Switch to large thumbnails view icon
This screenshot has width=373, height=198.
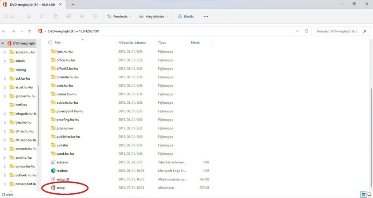tap(369, 195)
